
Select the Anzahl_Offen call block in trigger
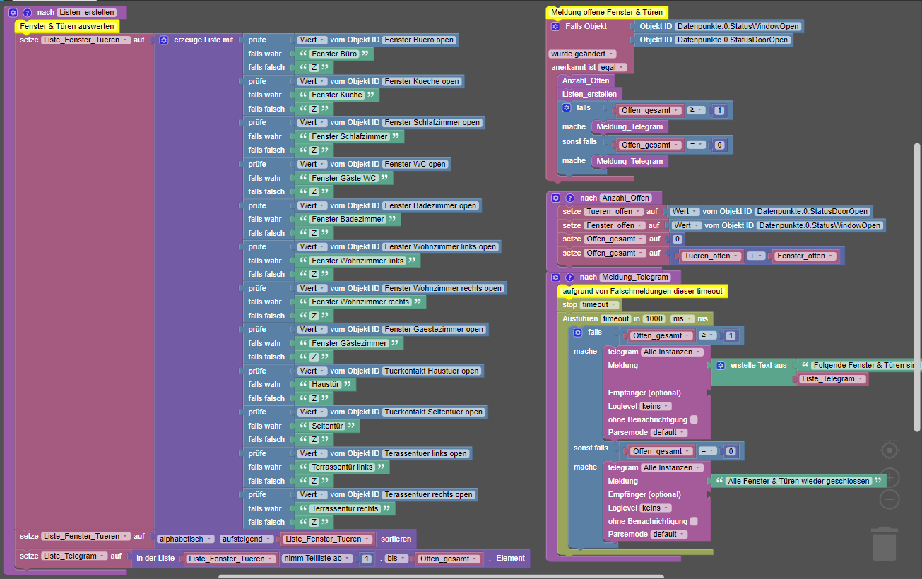click(586, 80)
